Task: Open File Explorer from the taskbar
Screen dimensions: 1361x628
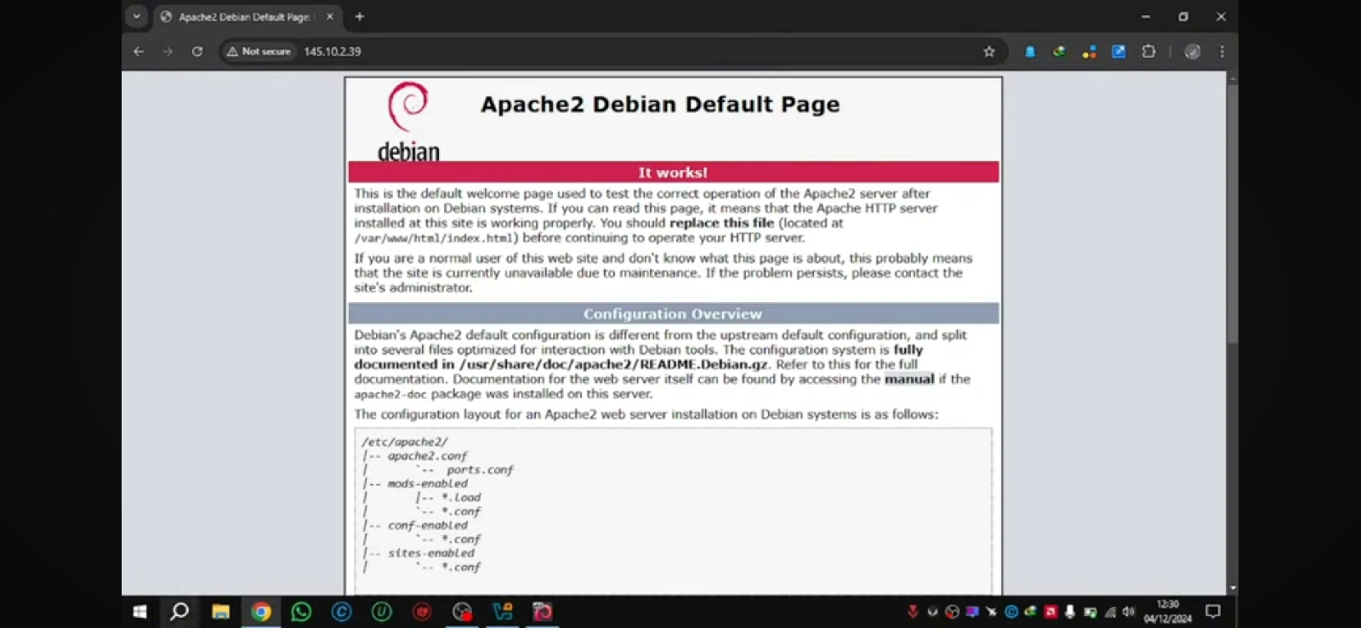Action: (220, 612)
